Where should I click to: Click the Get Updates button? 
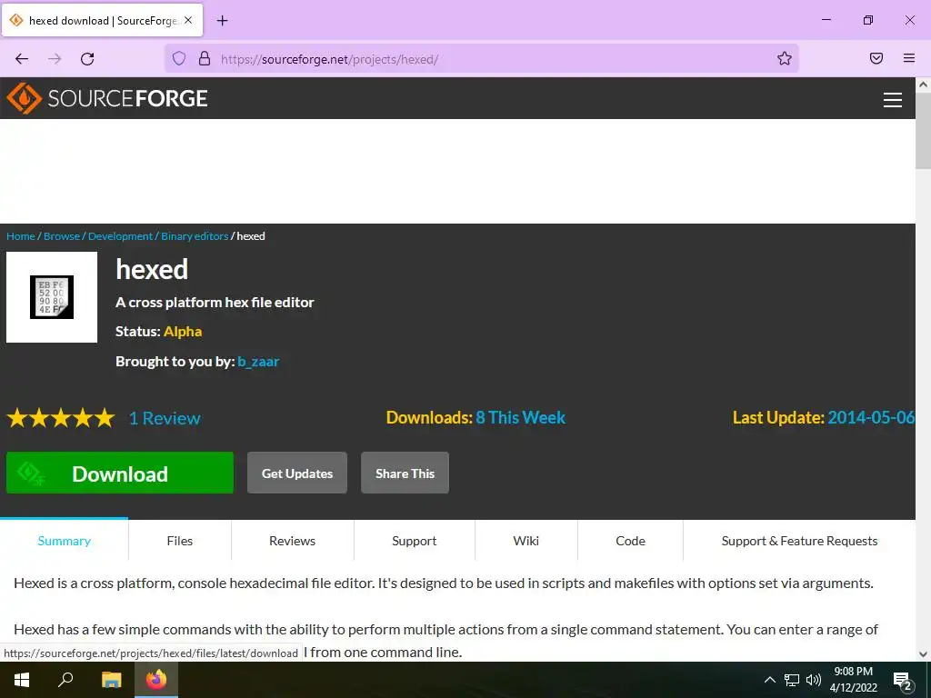(x=297, y=473)
